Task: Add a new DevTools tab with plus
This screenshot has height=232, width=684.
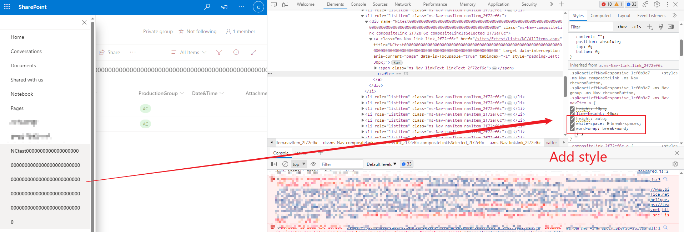Action: click(562, 4)
